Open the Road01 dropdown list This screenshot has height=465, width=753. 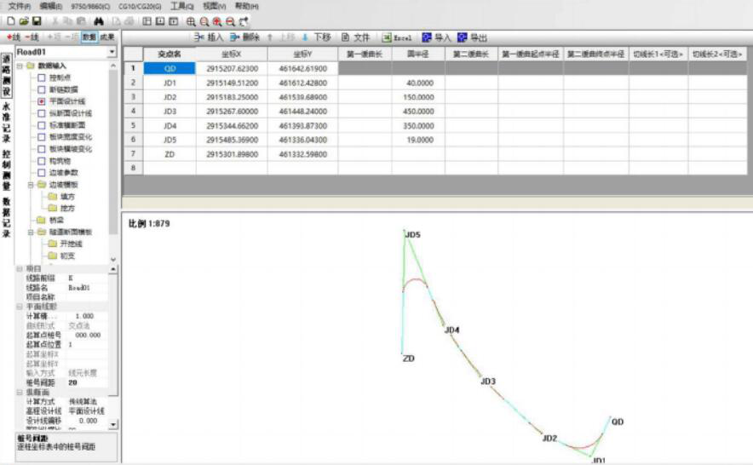pos(112,53)
